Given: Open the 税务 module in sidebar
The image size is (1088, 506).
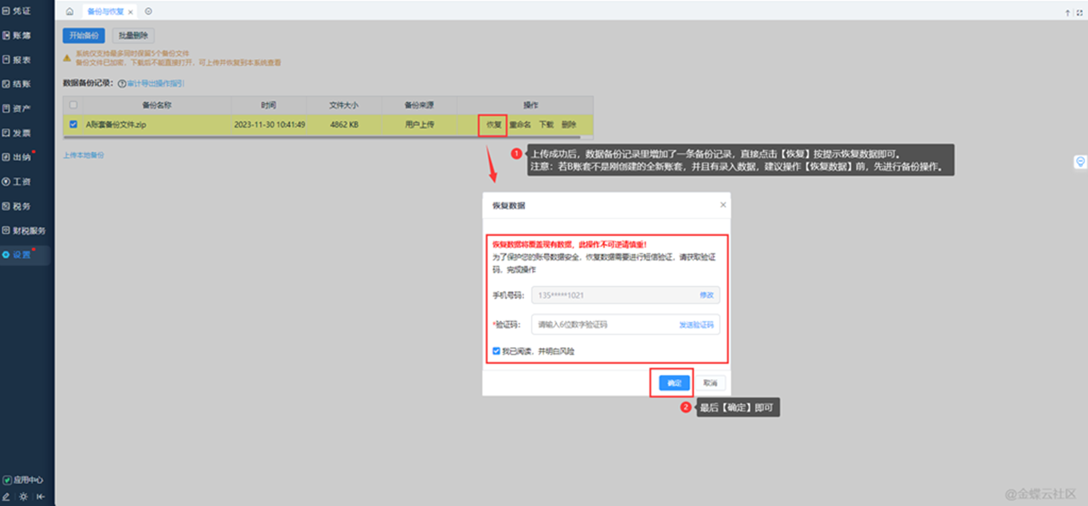Looking at the screenshot, I should [x=16, y=206].
